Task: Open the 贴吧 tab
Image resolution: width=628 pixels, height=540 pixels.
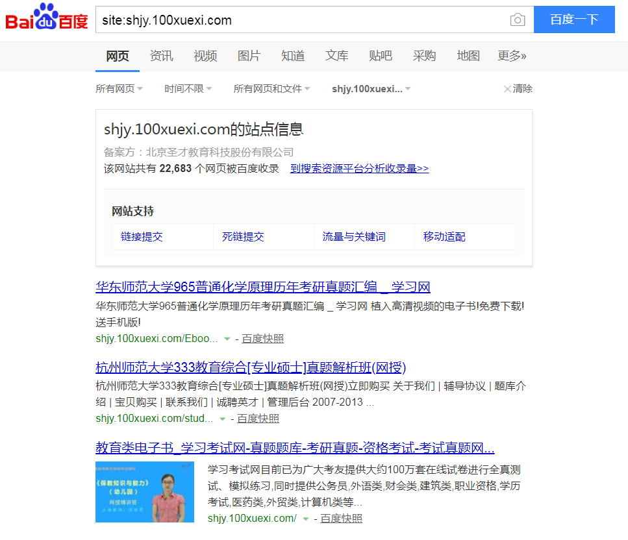Action: coord(381,56)
